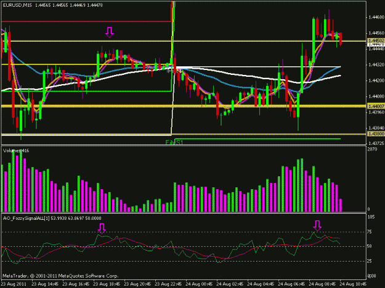Screen dimensions: 385x288
Task: Click the 24 Aug 08:45 time label
Action: [x=322, y=284]
